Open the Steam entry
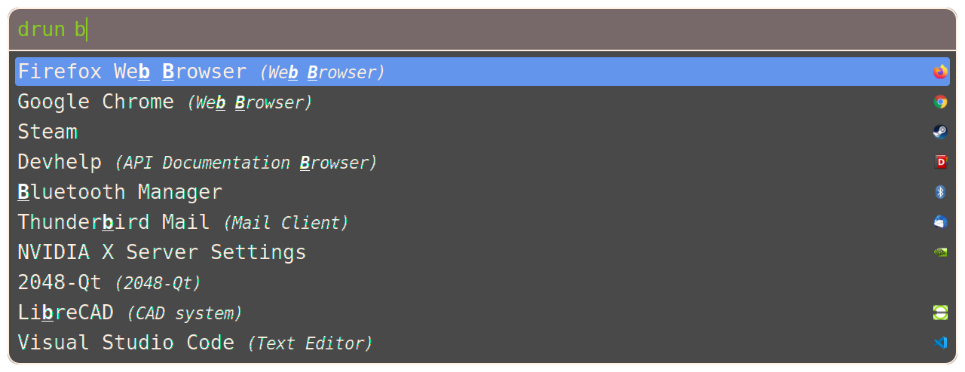Image resolution: width=965 pixels, height=372 pixels. pos(47,132)
